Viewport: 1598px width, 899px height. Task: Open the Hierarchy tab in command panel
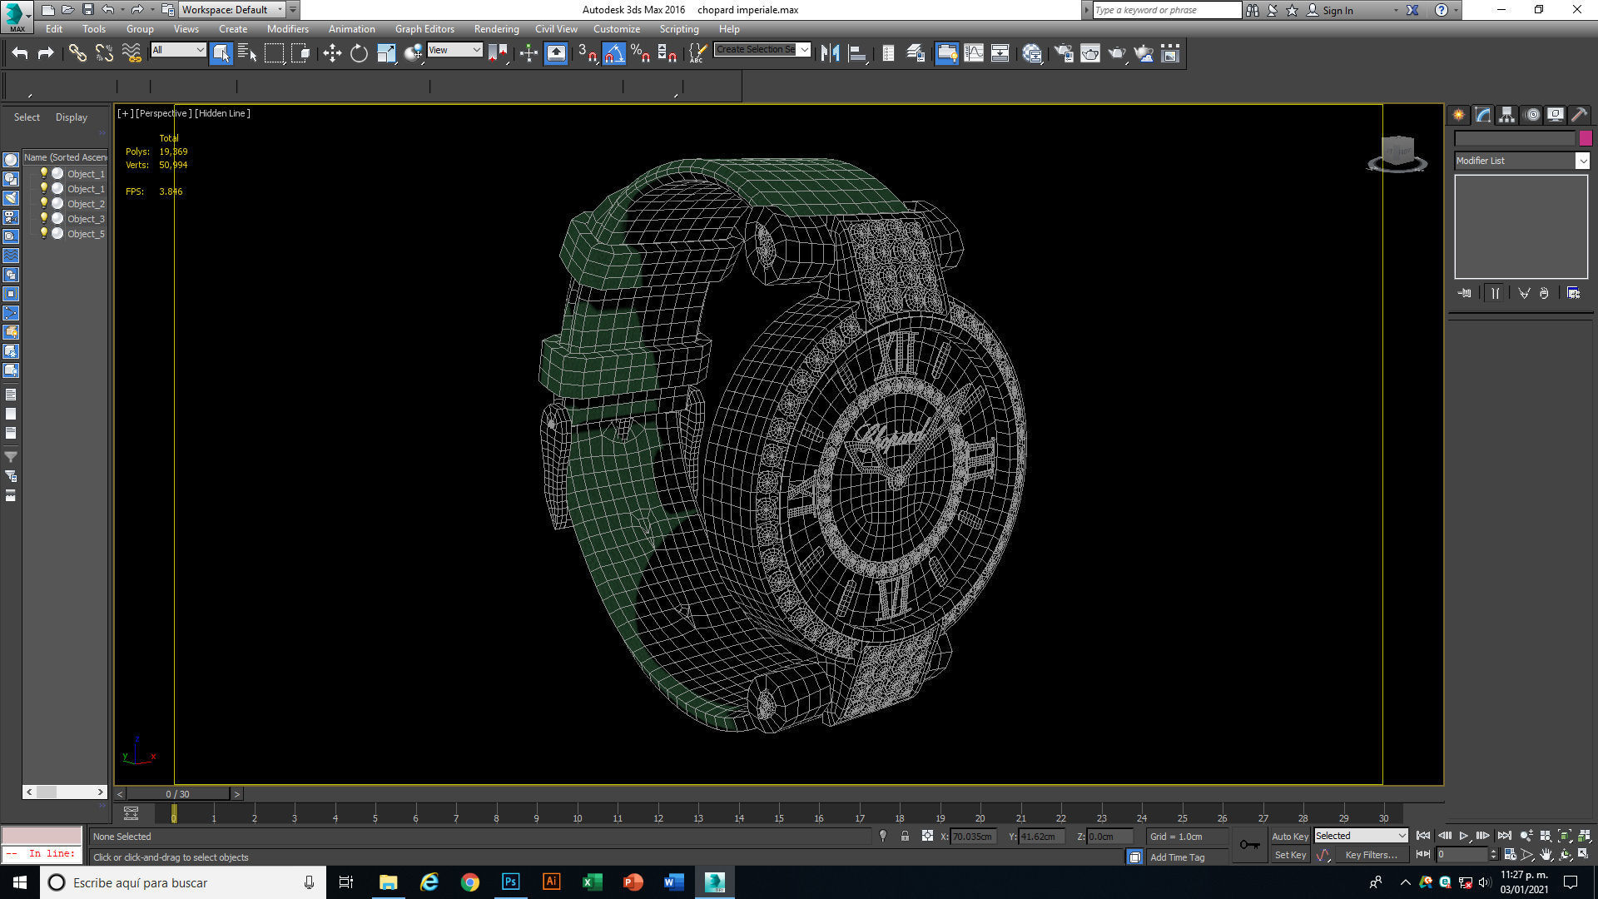click(1507, 115)
